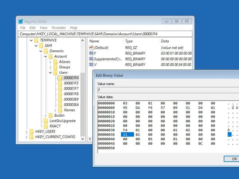Screen dimensions: 239x179
Task: Select the Users folder icon
Action: 56,72
